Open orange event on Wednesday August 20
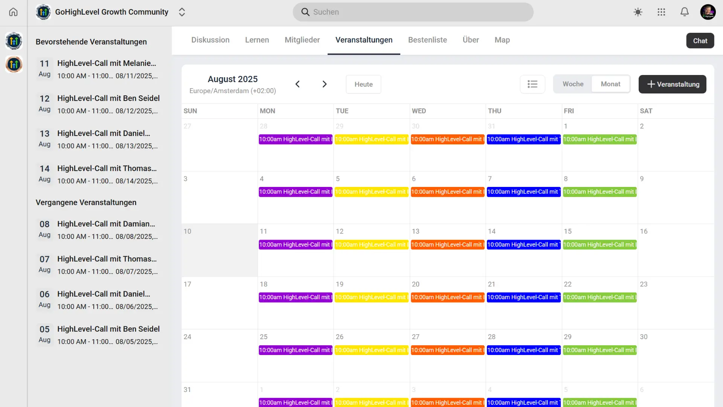 click(x=447, y=297)
